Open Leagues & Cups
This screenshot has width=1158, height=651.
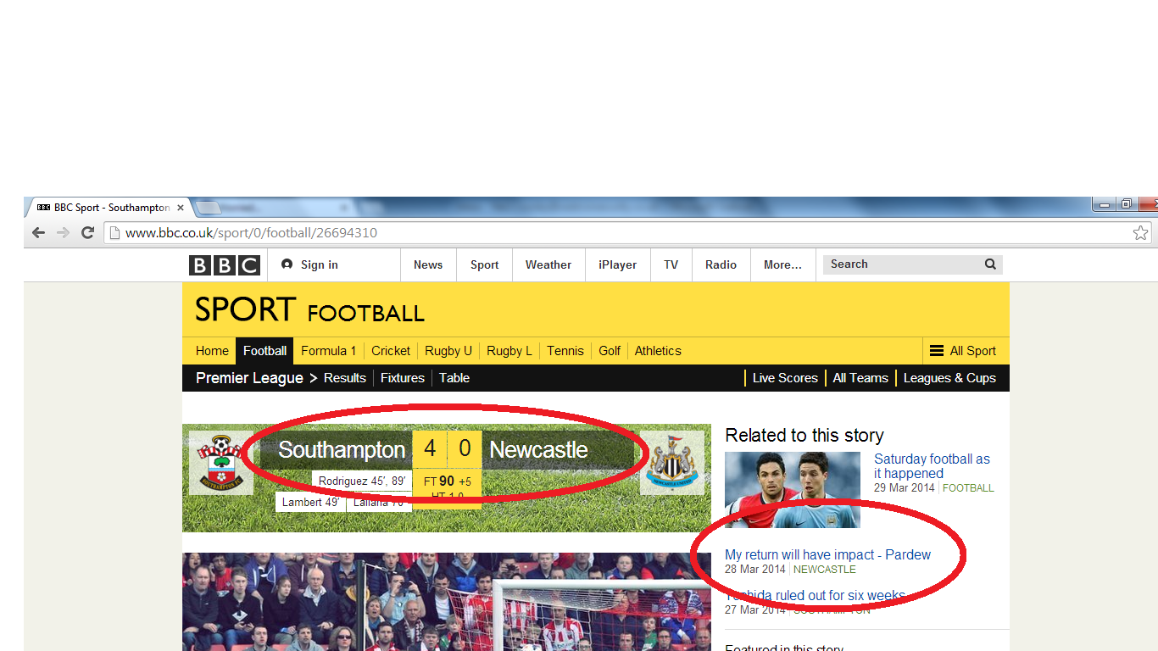coord(949,378)
